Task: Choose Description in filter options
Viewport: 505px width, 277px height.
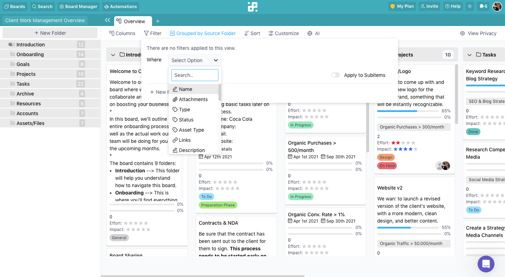Action: (194, 150)
